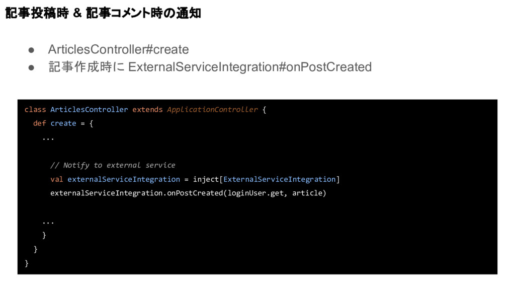
Task: Select the ExternalServiceIntegration#onPostCreated bullet text
Action: coord(250,67)
